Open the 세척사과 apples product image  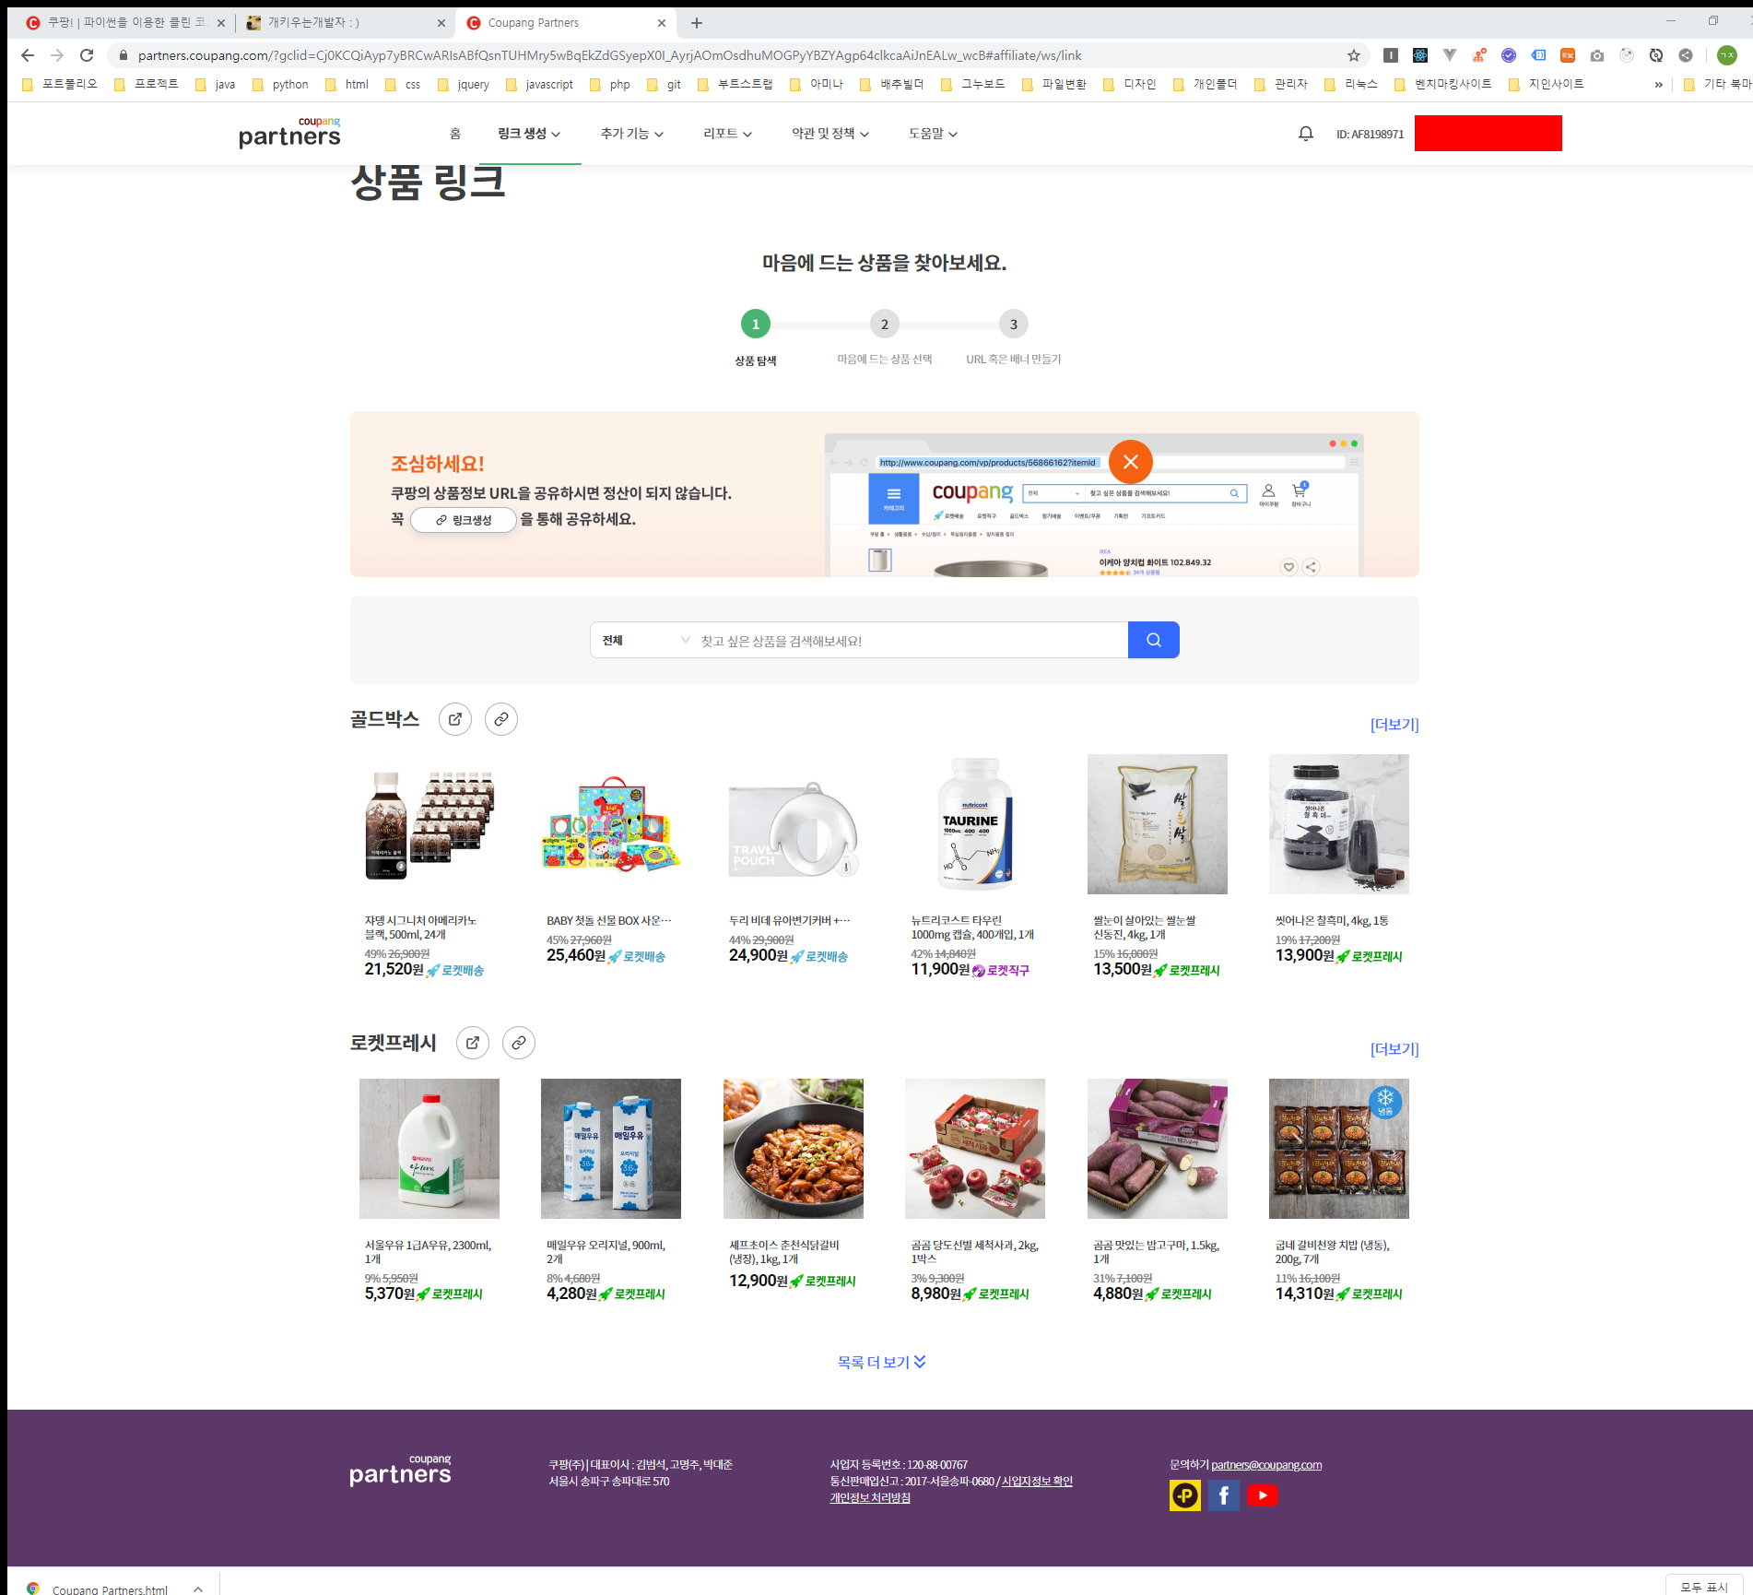pos(974,1149)
